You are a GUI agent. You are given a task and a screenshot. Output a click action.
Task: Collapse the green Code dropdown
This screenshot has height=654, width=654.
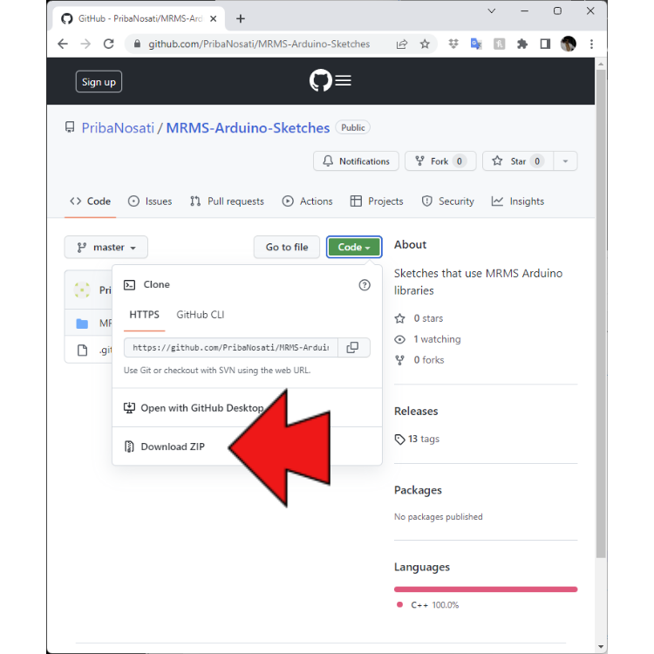(353, 247)
